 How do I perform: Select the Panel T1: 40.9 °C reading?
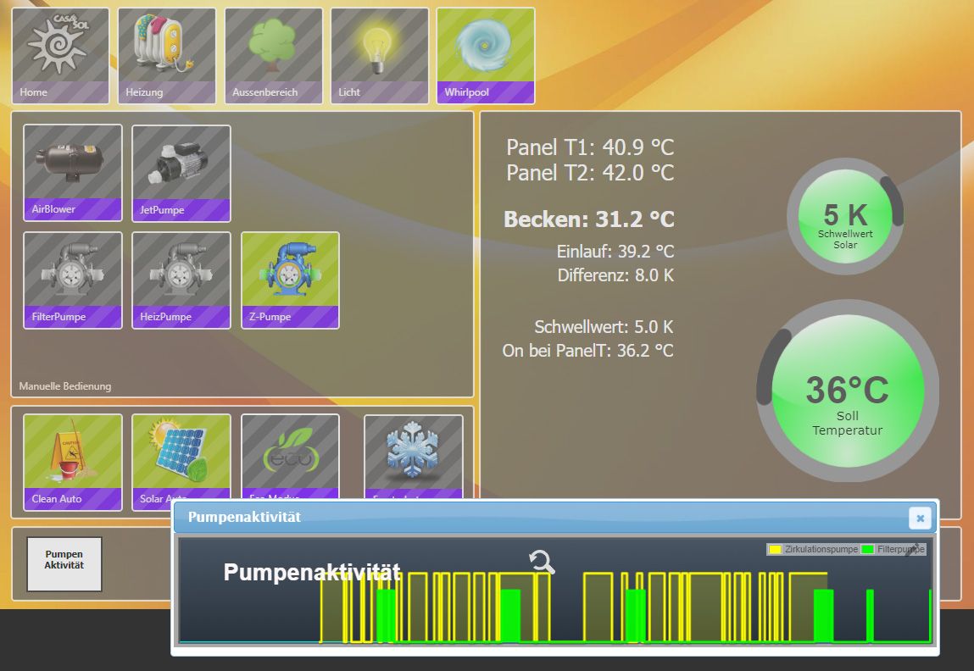click(589, 147)
